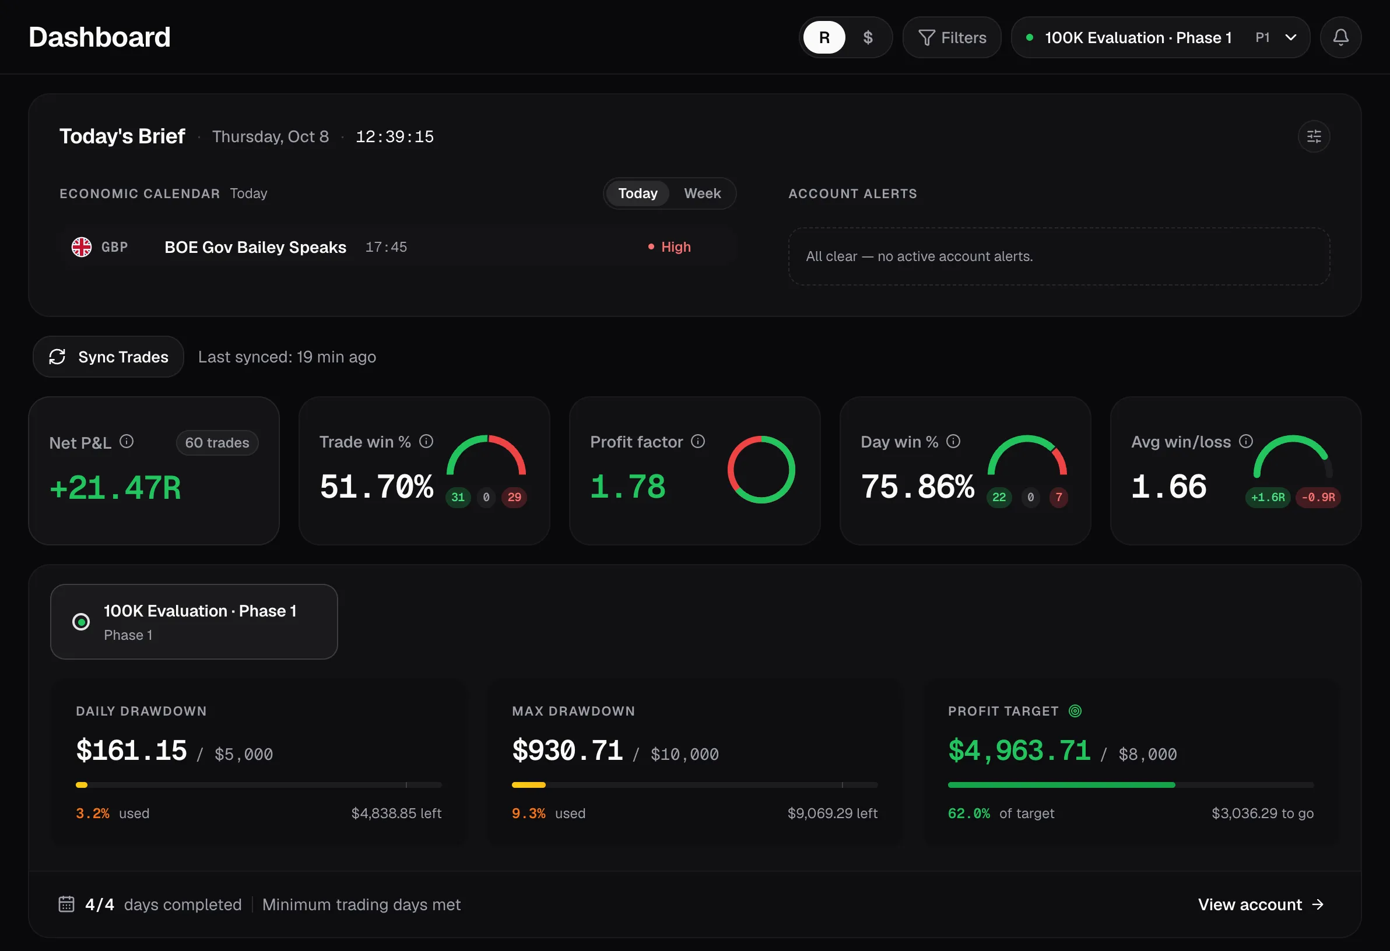Click the Avg win/loss info icon
The image size is (1390, 951).
[x=1246, y=441]
